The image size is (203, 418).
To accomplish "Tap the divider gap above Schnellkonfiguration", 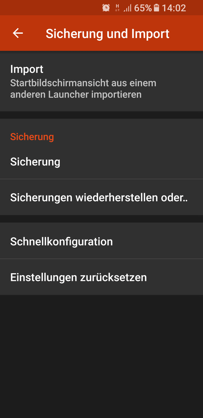I will [x=101, y=219].
